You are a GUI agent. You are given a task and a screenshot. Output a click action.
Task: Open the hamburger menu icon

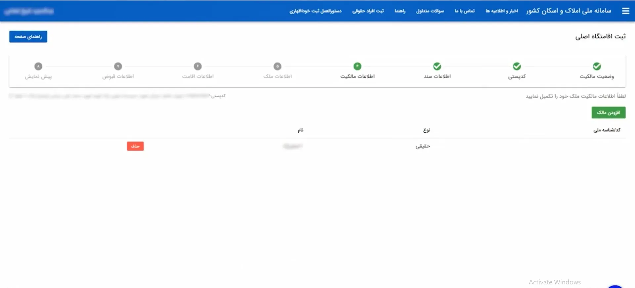tap(625, 11)
